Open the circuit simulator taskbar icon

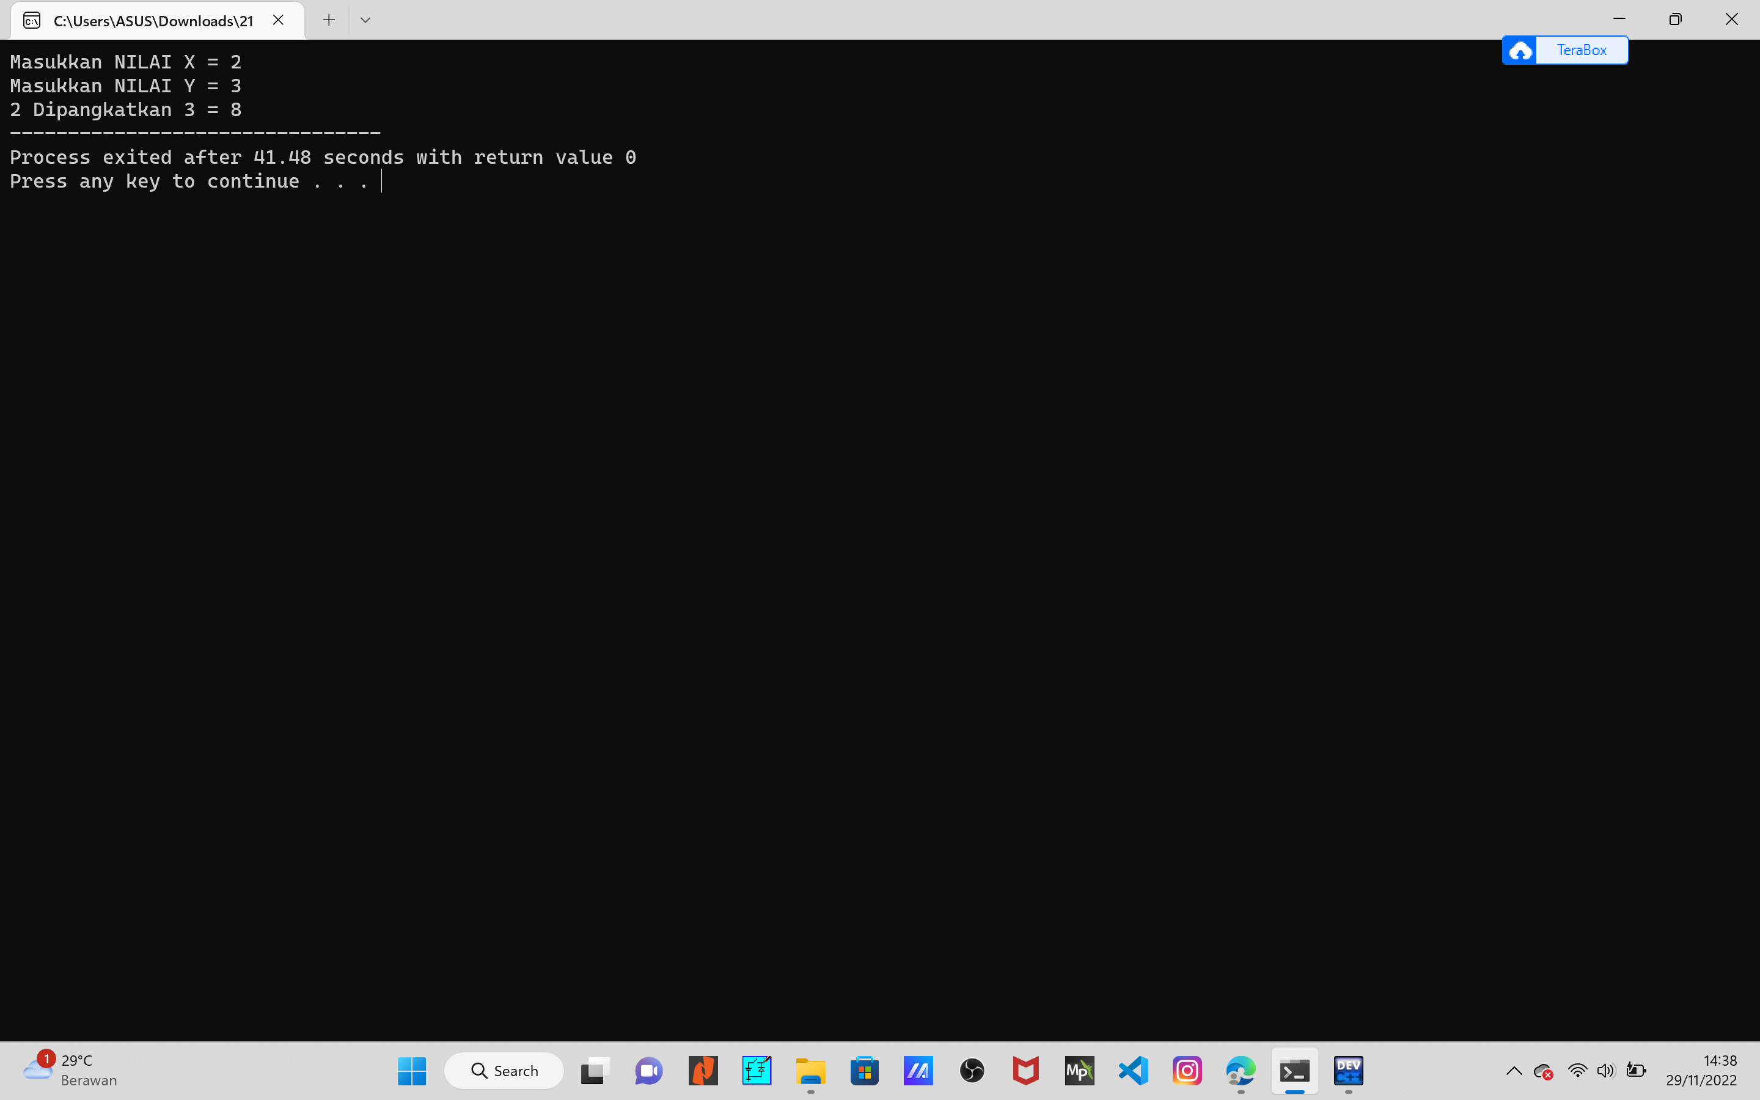coord(757,1070)
